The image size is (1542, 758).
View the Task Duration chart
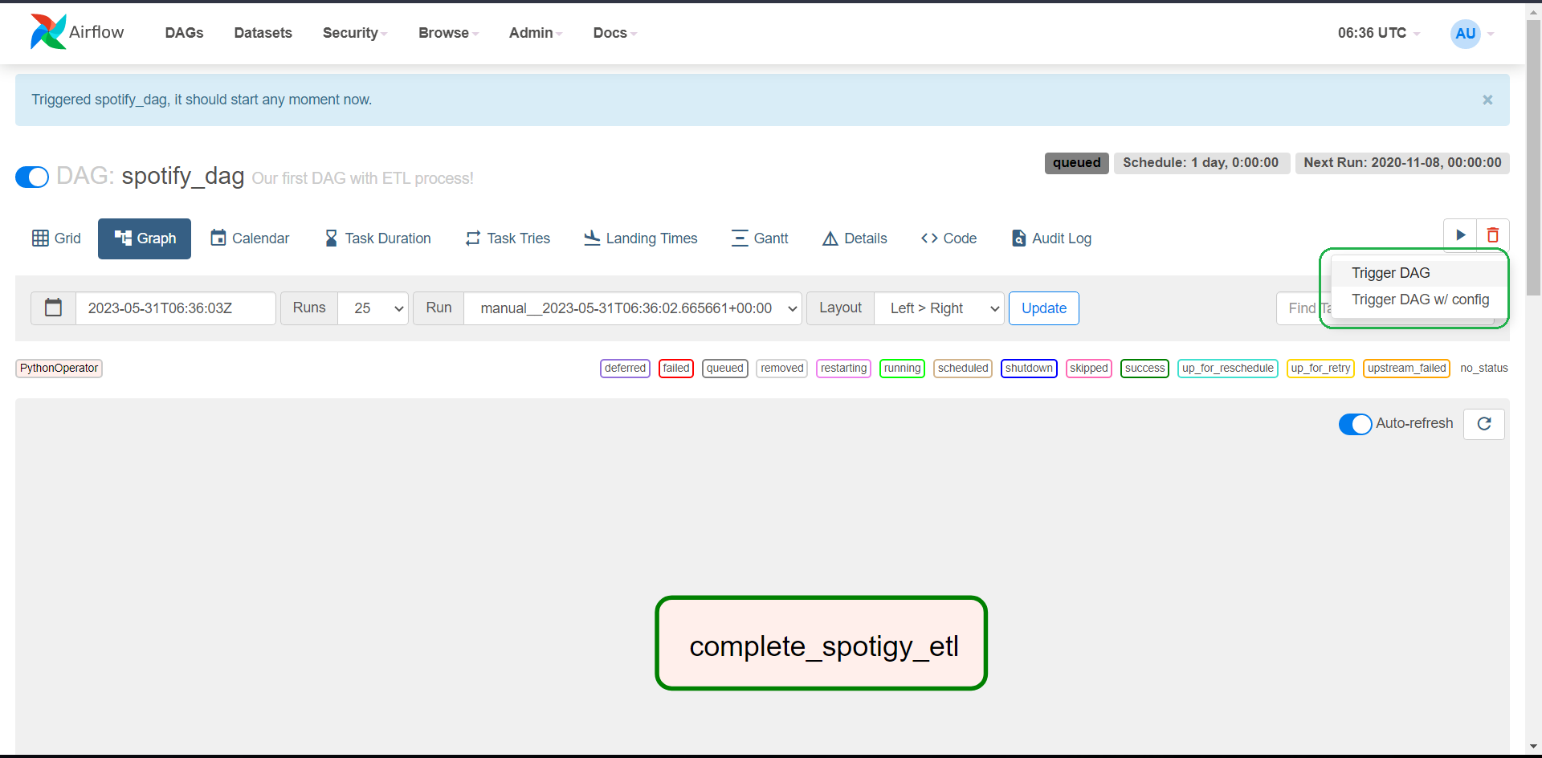pyautogui.click(x=377, y=238)
